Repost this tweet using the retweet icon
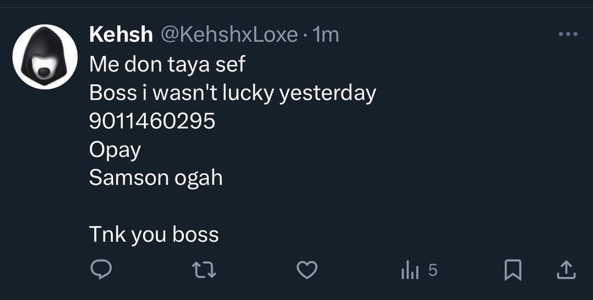The width and height of the screenshot is (593, 300). pos(204,270)
